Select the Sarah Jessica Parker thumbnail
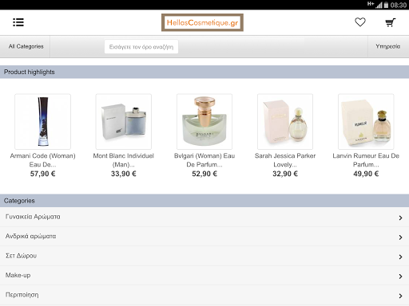This screenshot has width=409, height=306. [x=285, y=121]
